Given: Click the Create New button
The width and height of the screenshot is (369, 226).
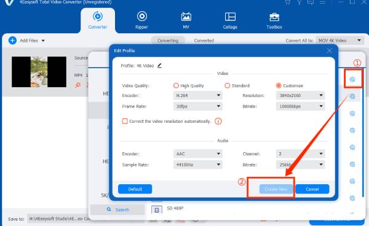Looking at the screenshot, I should coord(276,189).
